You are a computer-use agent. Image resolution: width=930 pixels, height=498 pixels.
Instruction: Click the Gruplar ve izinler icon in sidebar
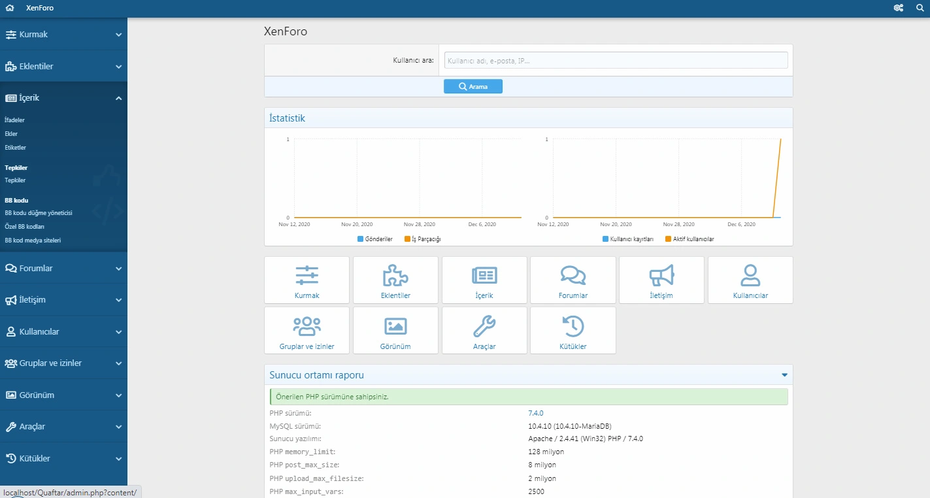[10, 363]
